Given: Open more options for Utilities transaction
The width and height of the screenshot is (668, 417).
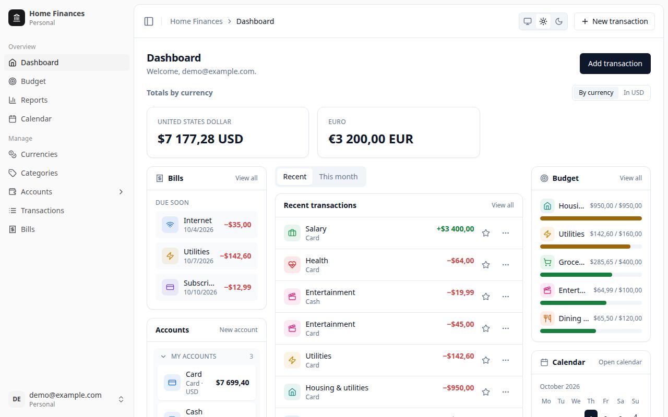Looking at the screenshot, I should pyautogui.click(x=505, y=360).
